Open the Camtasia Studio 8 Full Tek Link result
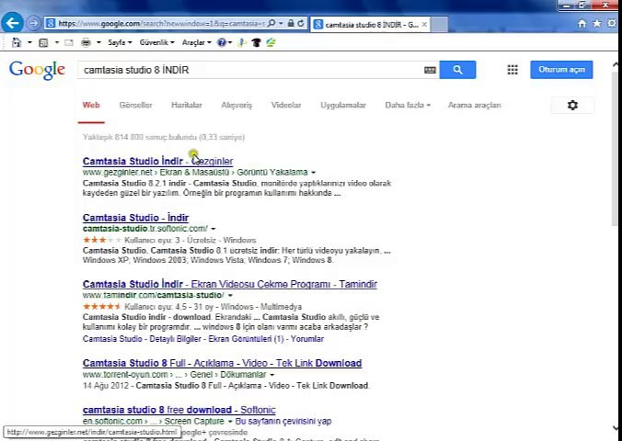The image size is (622, 441). click(x=222, y=363)
